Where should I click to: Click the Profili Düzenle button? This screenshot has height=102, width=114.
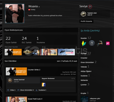coord(86,21)
